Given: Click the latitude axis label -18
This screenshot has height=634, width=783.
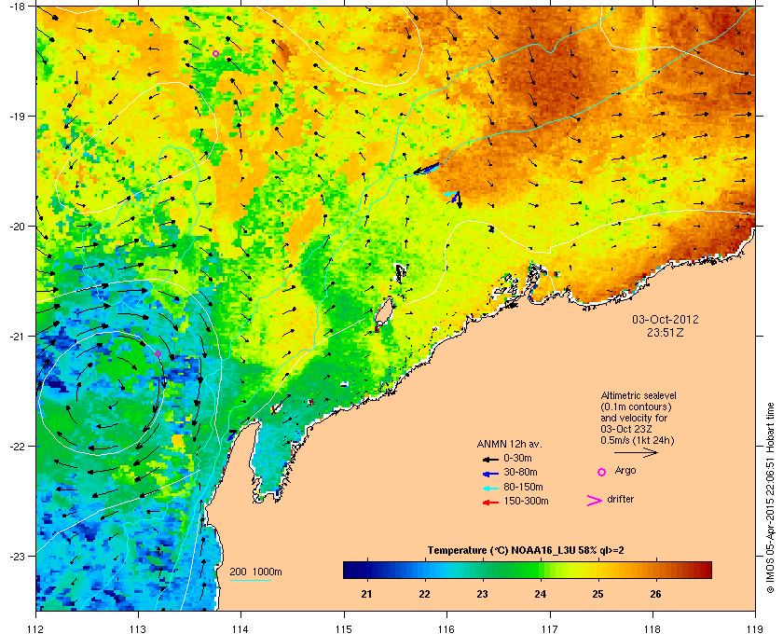Looking at the screenshot, I should pos(17,6).
